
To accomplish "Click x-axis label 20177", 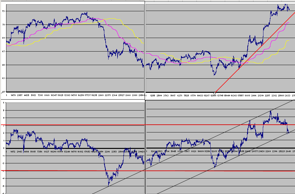I will pos(254,151).
